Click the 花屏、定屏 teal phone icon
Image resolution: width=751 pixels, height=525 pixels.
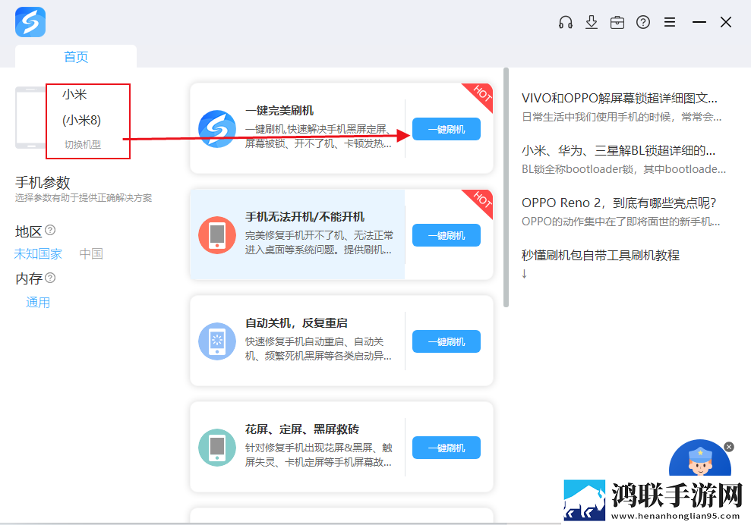pos(217,448)
